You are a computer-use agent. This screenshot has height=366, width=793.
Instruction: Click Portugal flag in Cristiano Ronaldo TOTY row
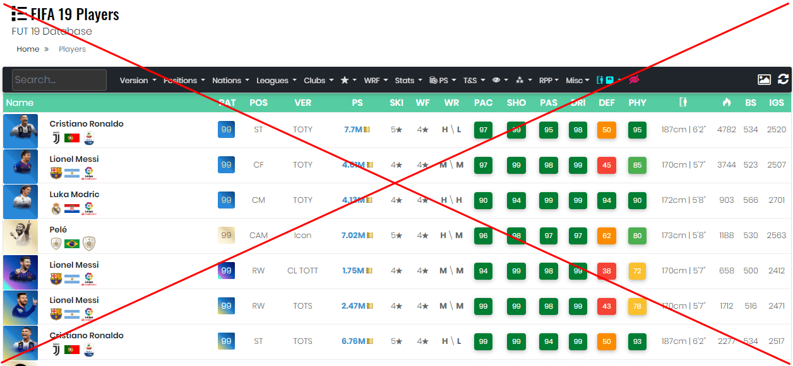click(72, 138)
